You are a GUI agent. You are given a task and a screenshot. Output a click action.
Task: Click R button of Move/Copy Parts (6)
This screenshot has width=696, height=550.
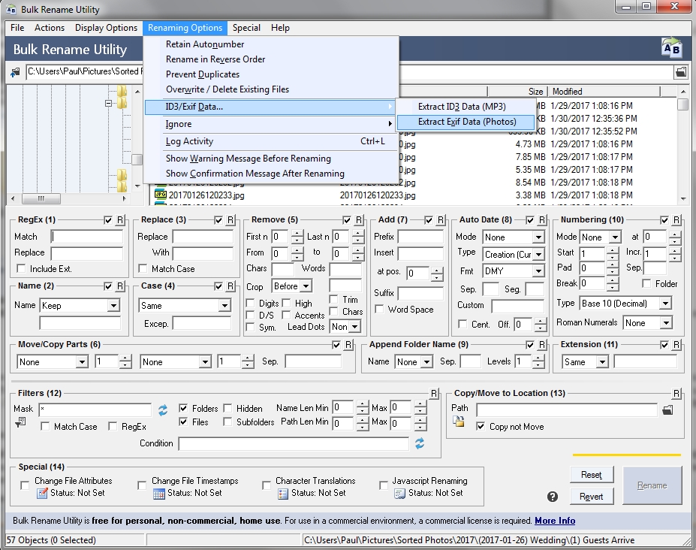[348, 345]
